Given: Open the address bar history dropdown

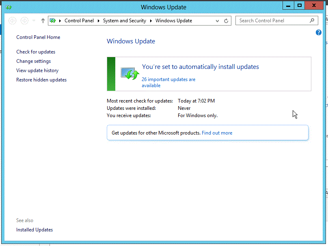Looking at the screenshot, I should click(x=217, y=21).
